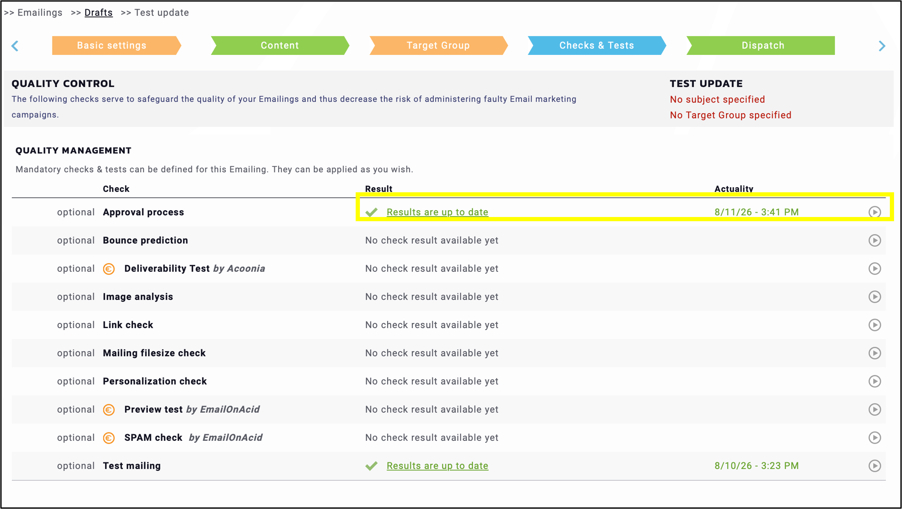The width and height of the screenshot is (902, 509).
Task: Click the 'Approval process' check name
Action: [x=143, y=212]
